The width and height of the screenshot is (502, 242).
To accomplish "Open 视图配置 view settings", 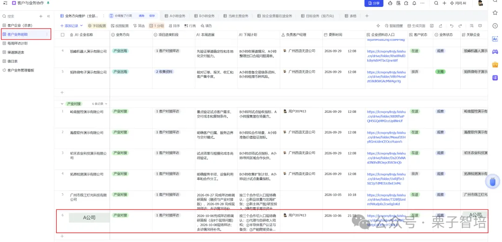I will coord(119,26).
